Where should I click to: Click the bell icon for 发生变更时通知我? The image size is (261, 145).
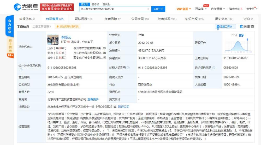point(58,27)
